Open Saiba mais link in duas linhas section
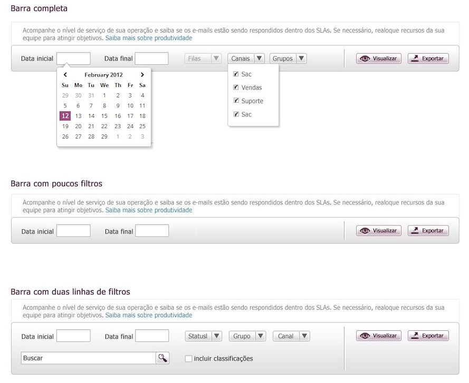 (149, 315)
